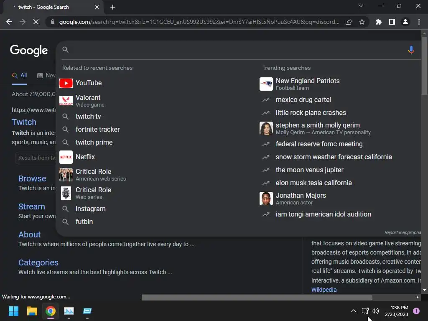
Task: Open a new browser tab
Action: 113,7
